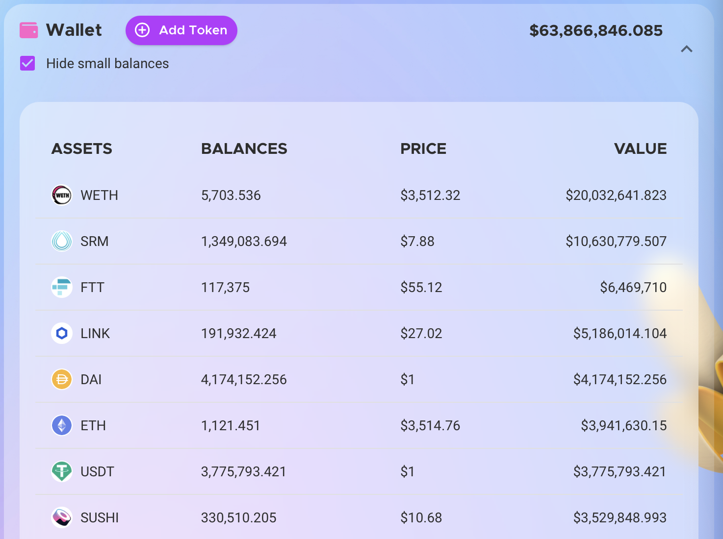723x539 pixels.
Task: Select total wallet value $63,866,846.085
Action: coord(596,30)
